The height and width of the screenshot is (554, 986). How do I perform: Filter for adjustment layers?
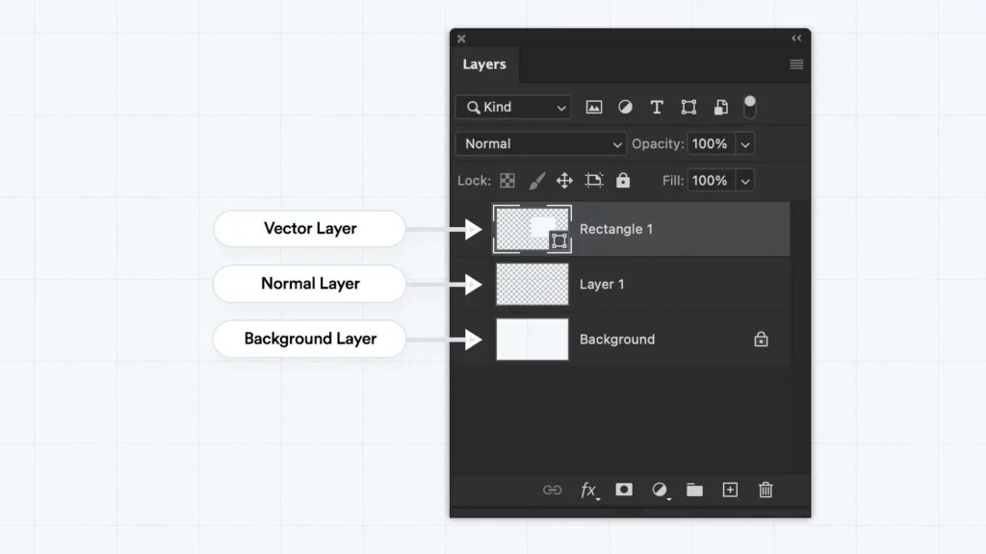(x=625, y=108)
